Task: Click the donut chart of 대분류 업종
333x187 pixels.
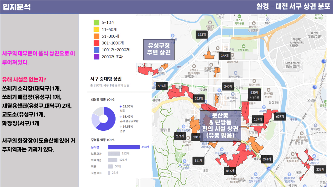Action: point(103,119)
